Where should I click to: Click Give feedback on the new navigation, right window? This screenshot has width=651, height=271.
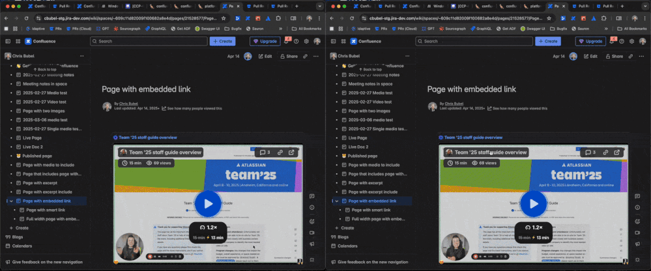click(x=373, y=263)
